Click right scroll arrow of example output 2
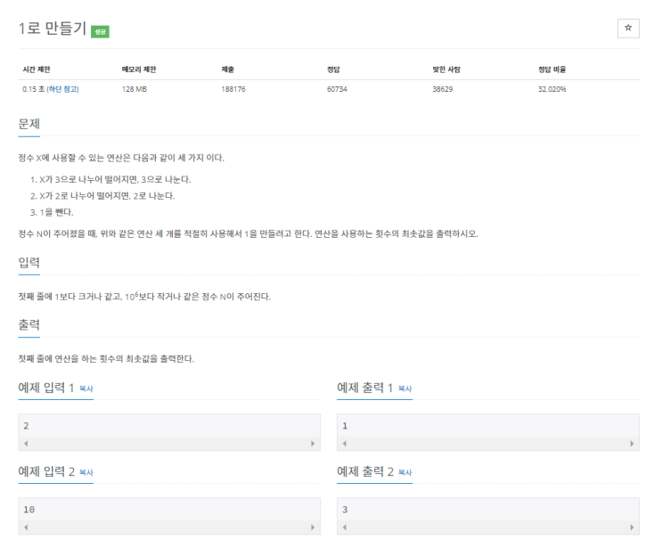This screenshot has width=662, height=548. click(632, 528)
